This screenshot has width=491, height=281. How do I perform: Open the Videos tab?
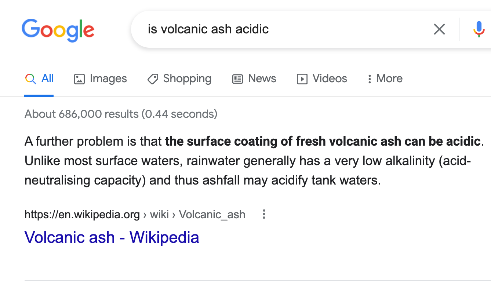click(330, 79)
